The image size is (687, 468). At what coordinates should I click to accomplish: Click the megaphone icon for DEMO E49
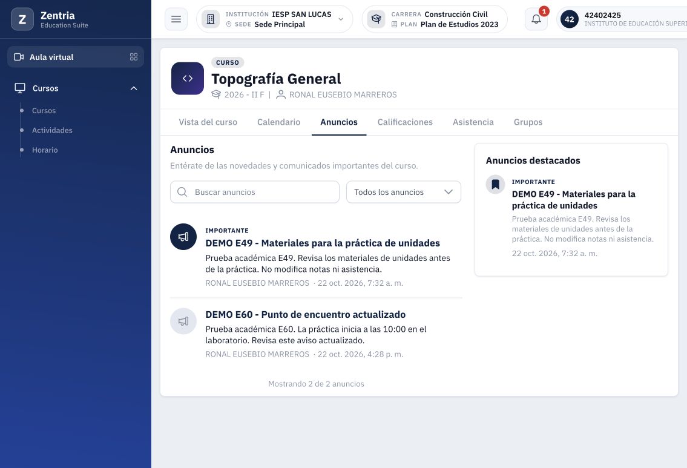tap(183, 237)
